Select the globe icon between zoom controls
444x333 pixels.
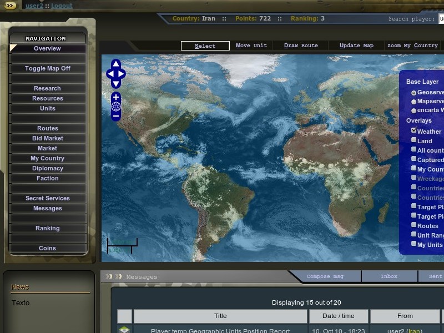115,105
